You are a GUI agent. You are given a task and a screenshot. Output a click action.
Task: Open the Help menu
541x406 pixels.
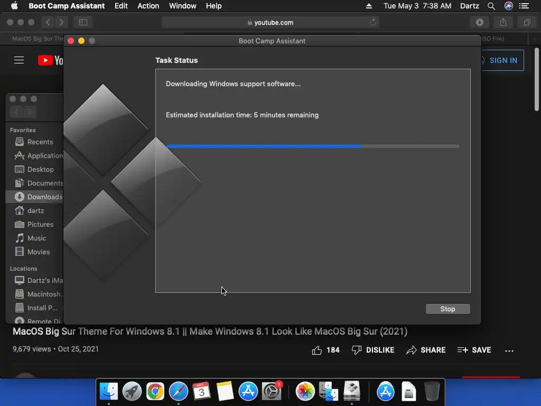(x=213, y=6)
